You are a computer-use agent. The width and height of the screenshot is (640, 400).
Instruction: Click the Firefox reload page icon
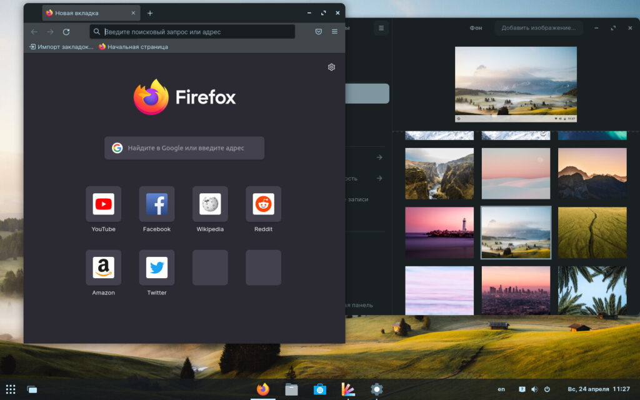(x=66, y=32)
